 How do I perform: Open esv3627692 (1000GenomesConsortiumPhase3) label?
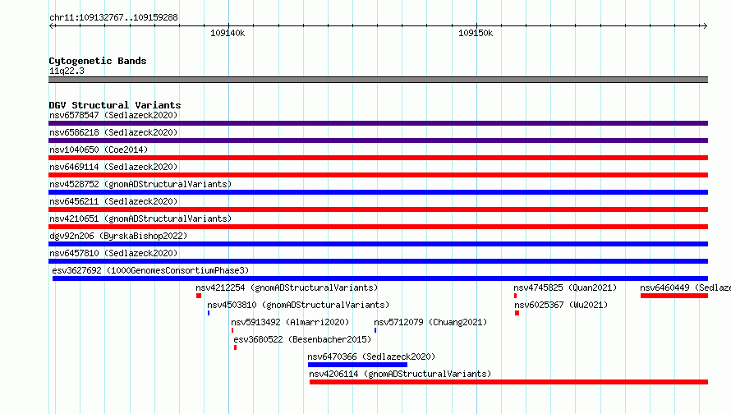[x=150, y=270]
